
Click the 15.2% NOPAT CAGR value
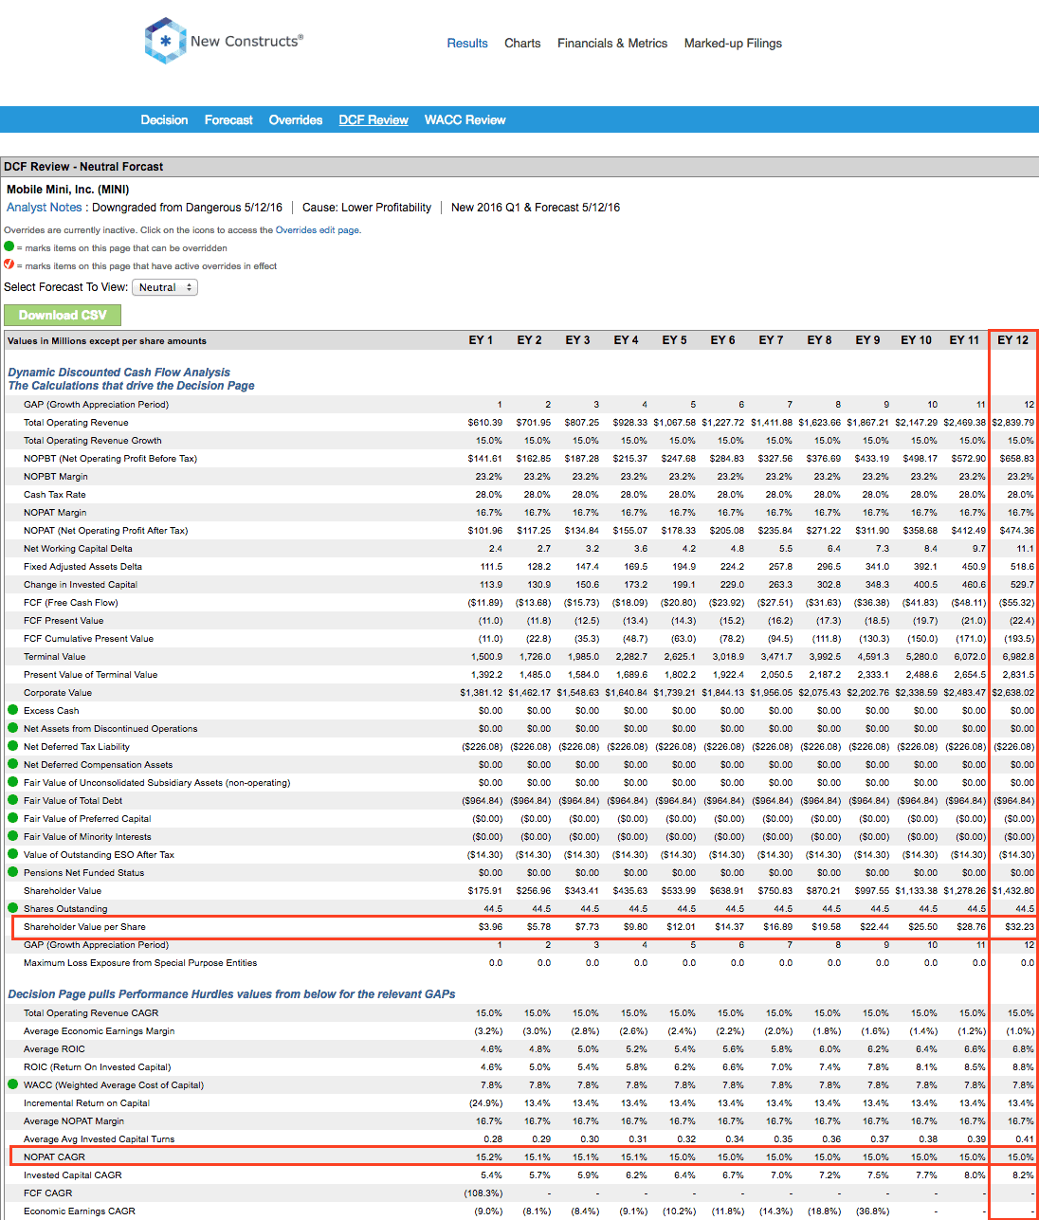(x=491, y=1157)
